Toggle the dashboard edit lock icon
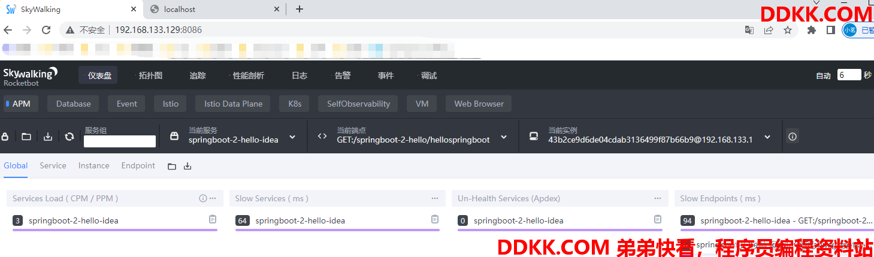 [5, 137]
